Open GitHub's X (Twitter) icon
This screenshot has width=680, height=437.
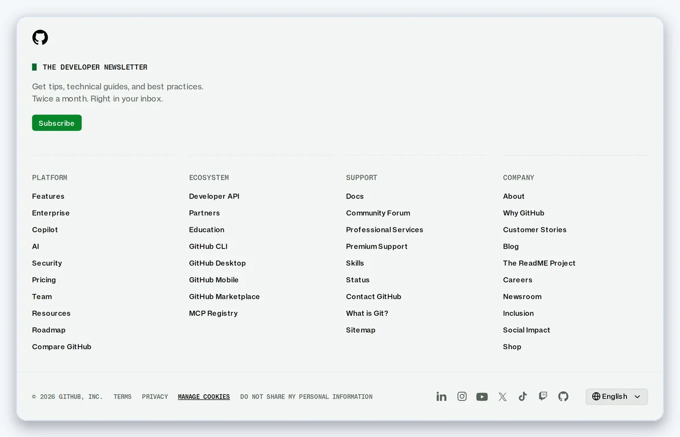click(x=503, y=397)
